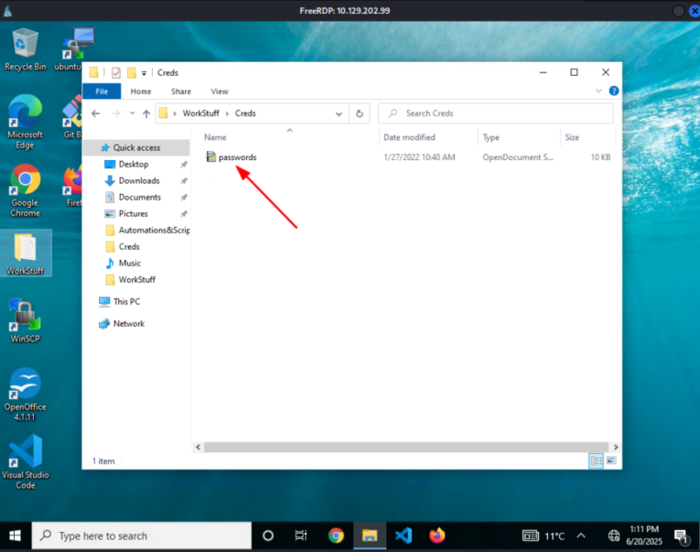Image resolution: width=700 pixels, height=552 pixels.
Task: Switch to the View tab
Action: pyautogui.click(x=220, y=92)
